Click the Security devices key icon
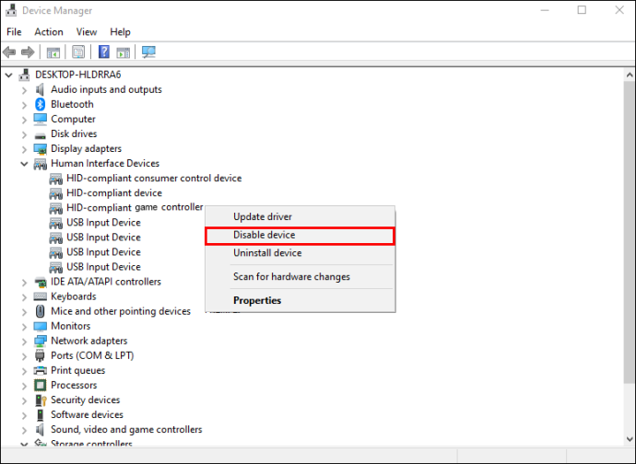The image size is (636, 464). pos(41,400)
